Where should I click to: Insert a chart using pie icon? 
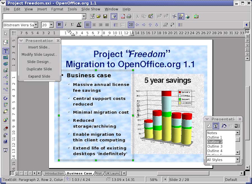pos(6,120)
